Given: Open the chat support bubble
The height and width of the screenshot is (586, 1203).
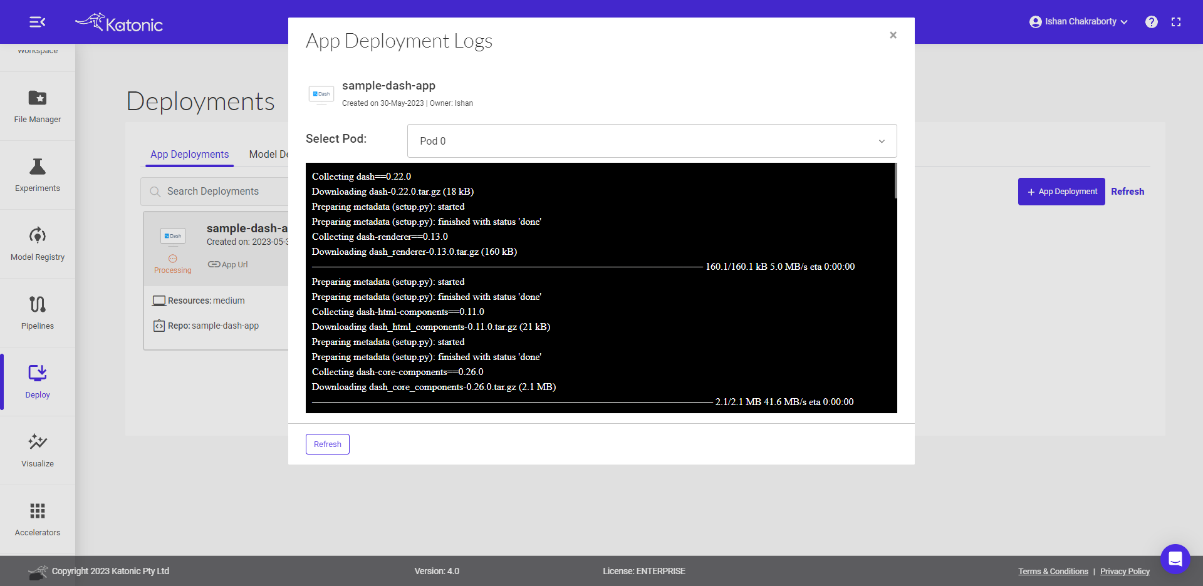Looking at the screenshot, I should [1175, 558].
